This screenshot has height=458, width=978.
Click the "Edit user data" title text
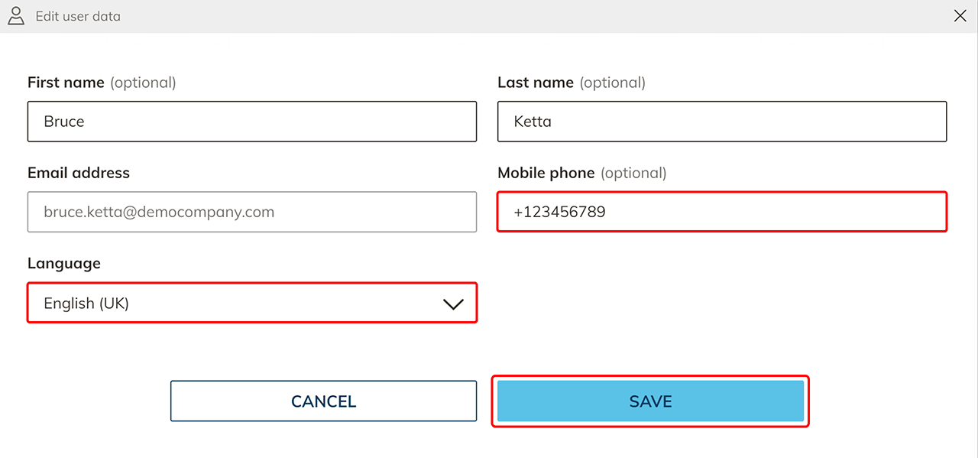click(x=78, y=16)
